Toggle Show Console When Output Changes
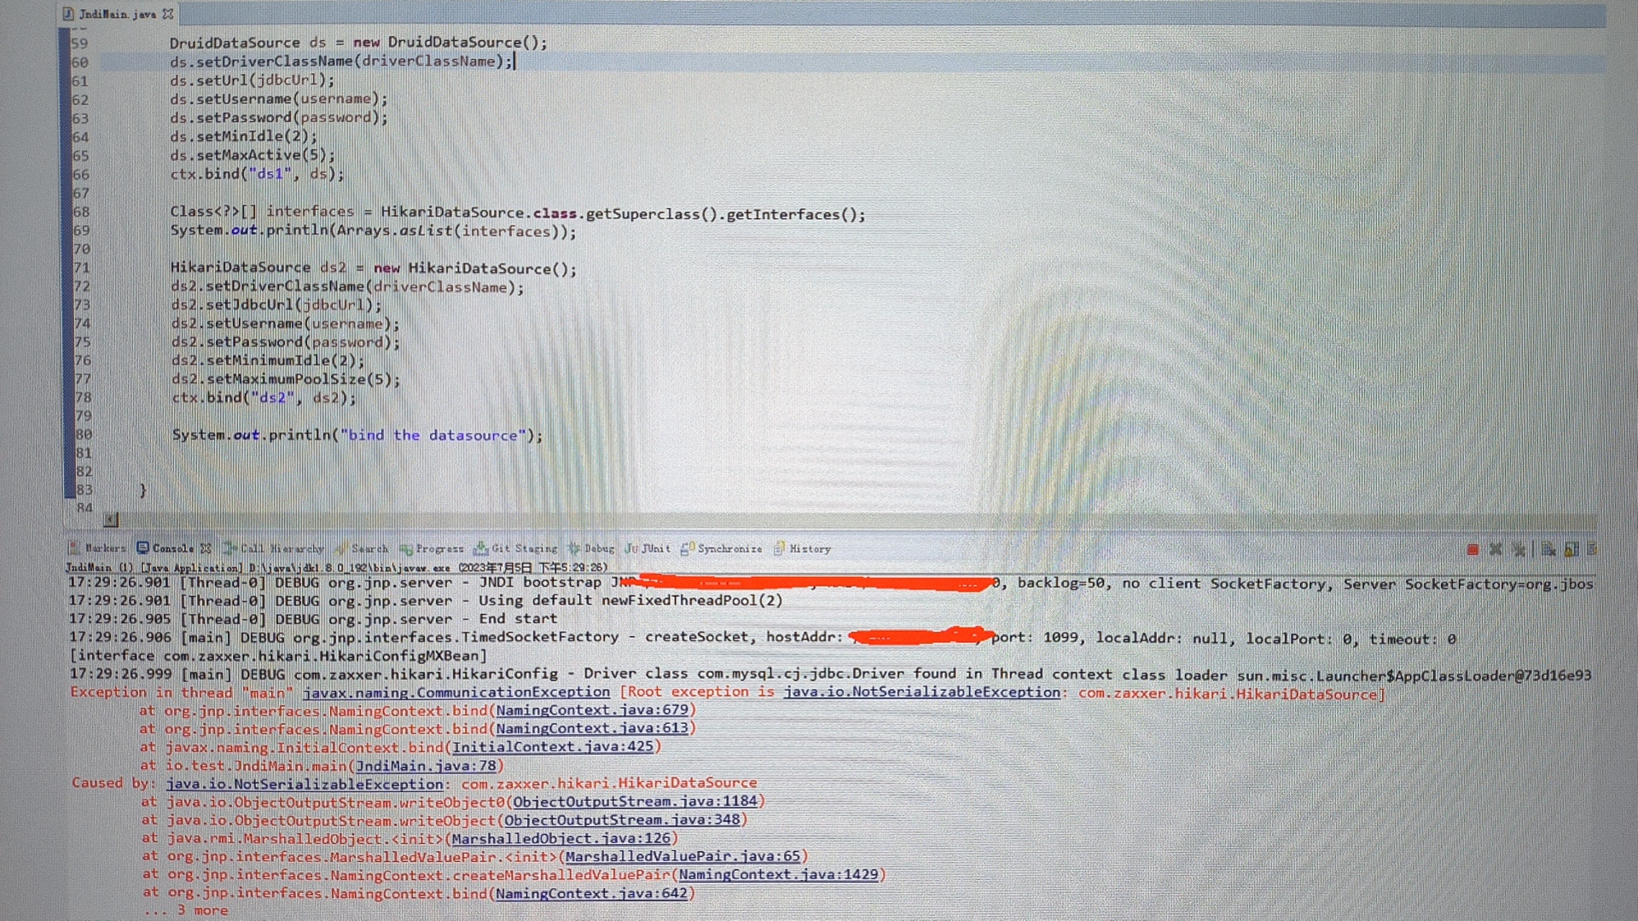Viewport: 1638px width, 921px height. pyautogui.click(x=1548, y=548)
